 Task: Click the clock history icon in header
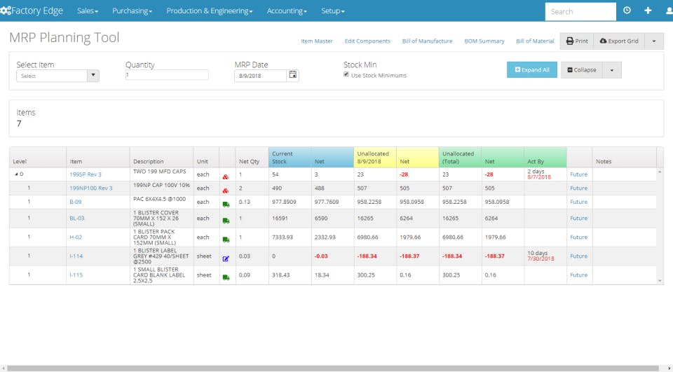click(x=627, y=11)
